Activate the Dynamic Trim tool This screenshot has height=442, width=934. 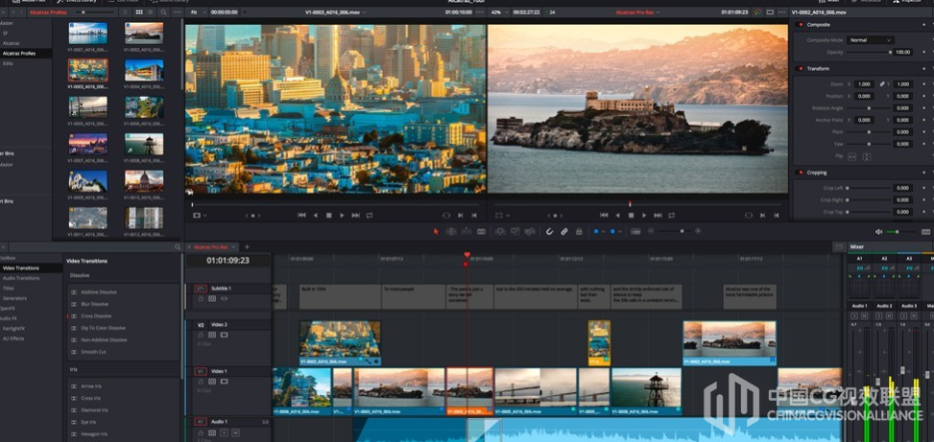pos(466,231)
